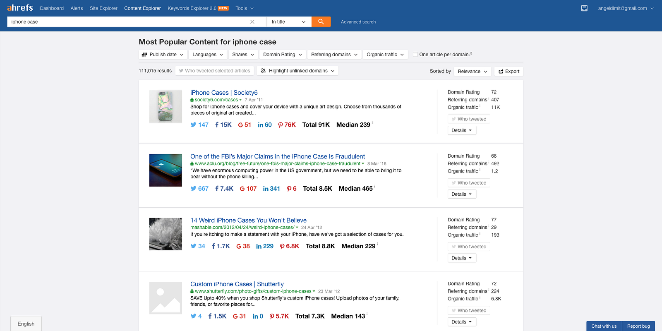Screen dimensions: 662x331
Task: Open 'One of the FBI's Major Claims' article
Action: [x=278, y=156]
